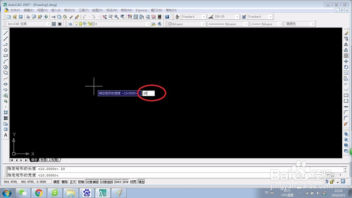
Task: Open WeChat from the taskbar
Action: (x=23, y=193)
